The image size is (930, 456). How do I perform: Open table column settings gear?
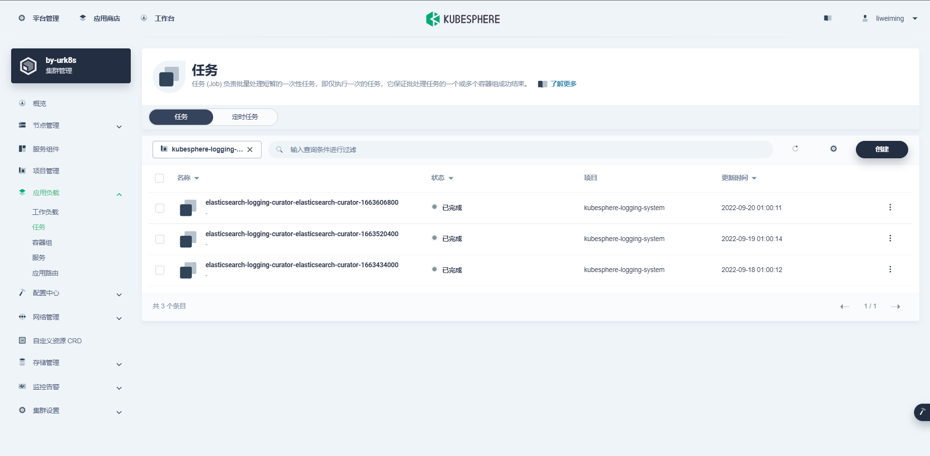point(834,149)
